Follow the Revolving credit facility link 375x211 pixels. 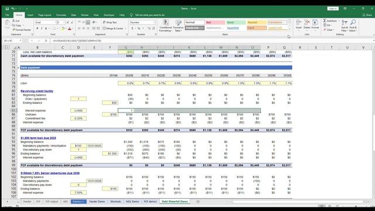(x=37, y=91)
